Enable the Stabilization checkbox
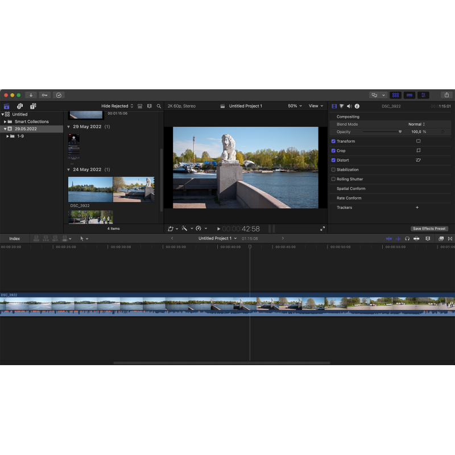The image size is (455, 455). (x=333, y=169)
